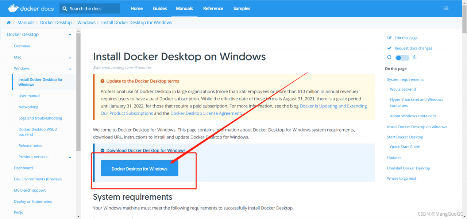Click the Docker Docs whale logo
The image size is (467, 219).
13,8
